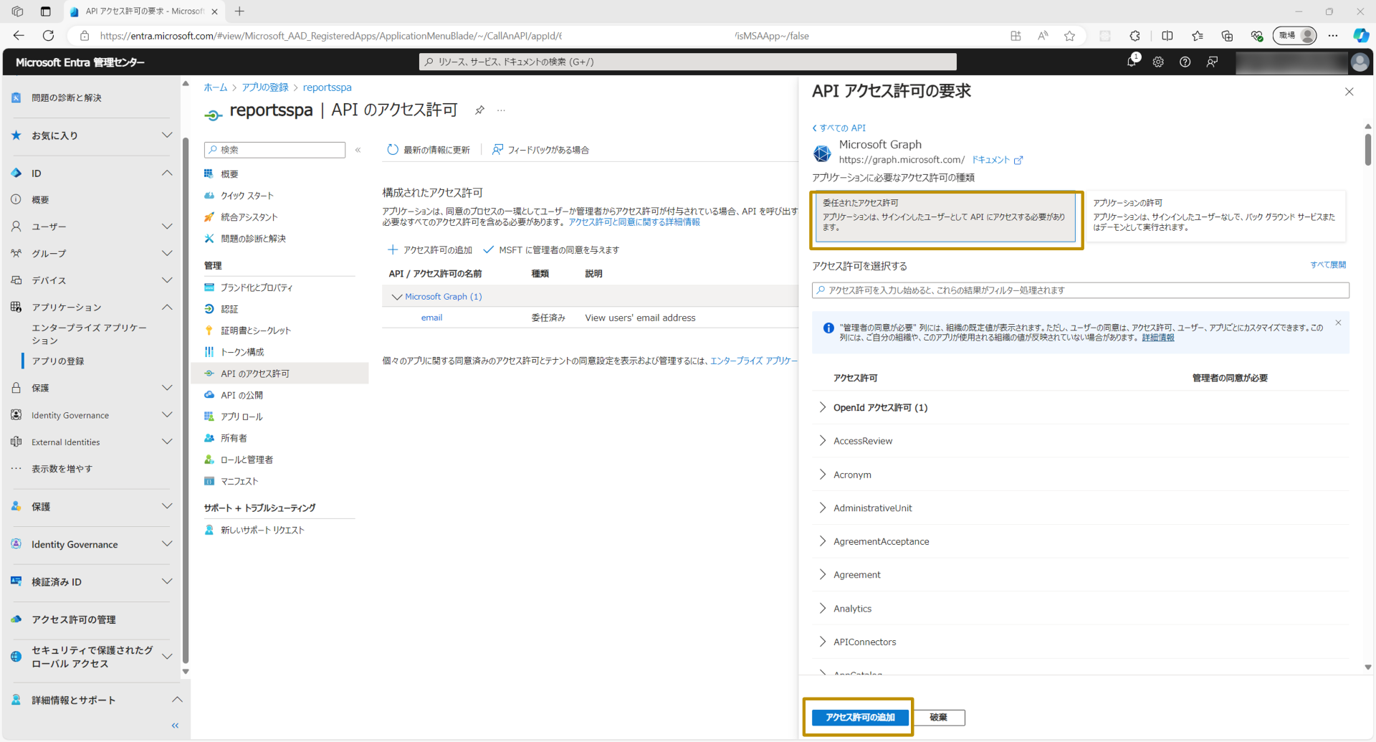This screenshot has width=1376, height=742.
Task: Open Copilot sidebar icon
Action: coord(1360,36)
